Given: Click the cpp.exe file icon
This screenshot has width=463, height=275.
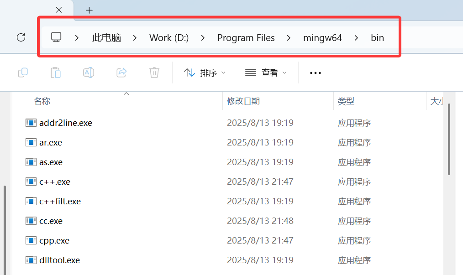Looking at the screenshot, I should [x=31, y=240].
